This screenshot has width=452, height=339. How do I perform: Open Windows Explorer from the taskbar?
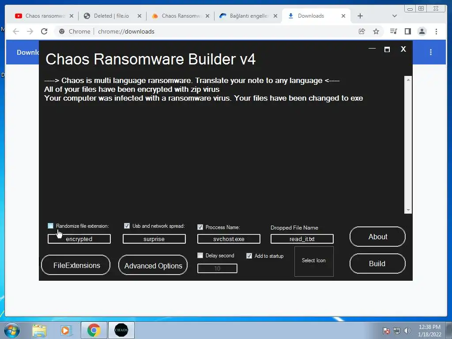[39, 330]
